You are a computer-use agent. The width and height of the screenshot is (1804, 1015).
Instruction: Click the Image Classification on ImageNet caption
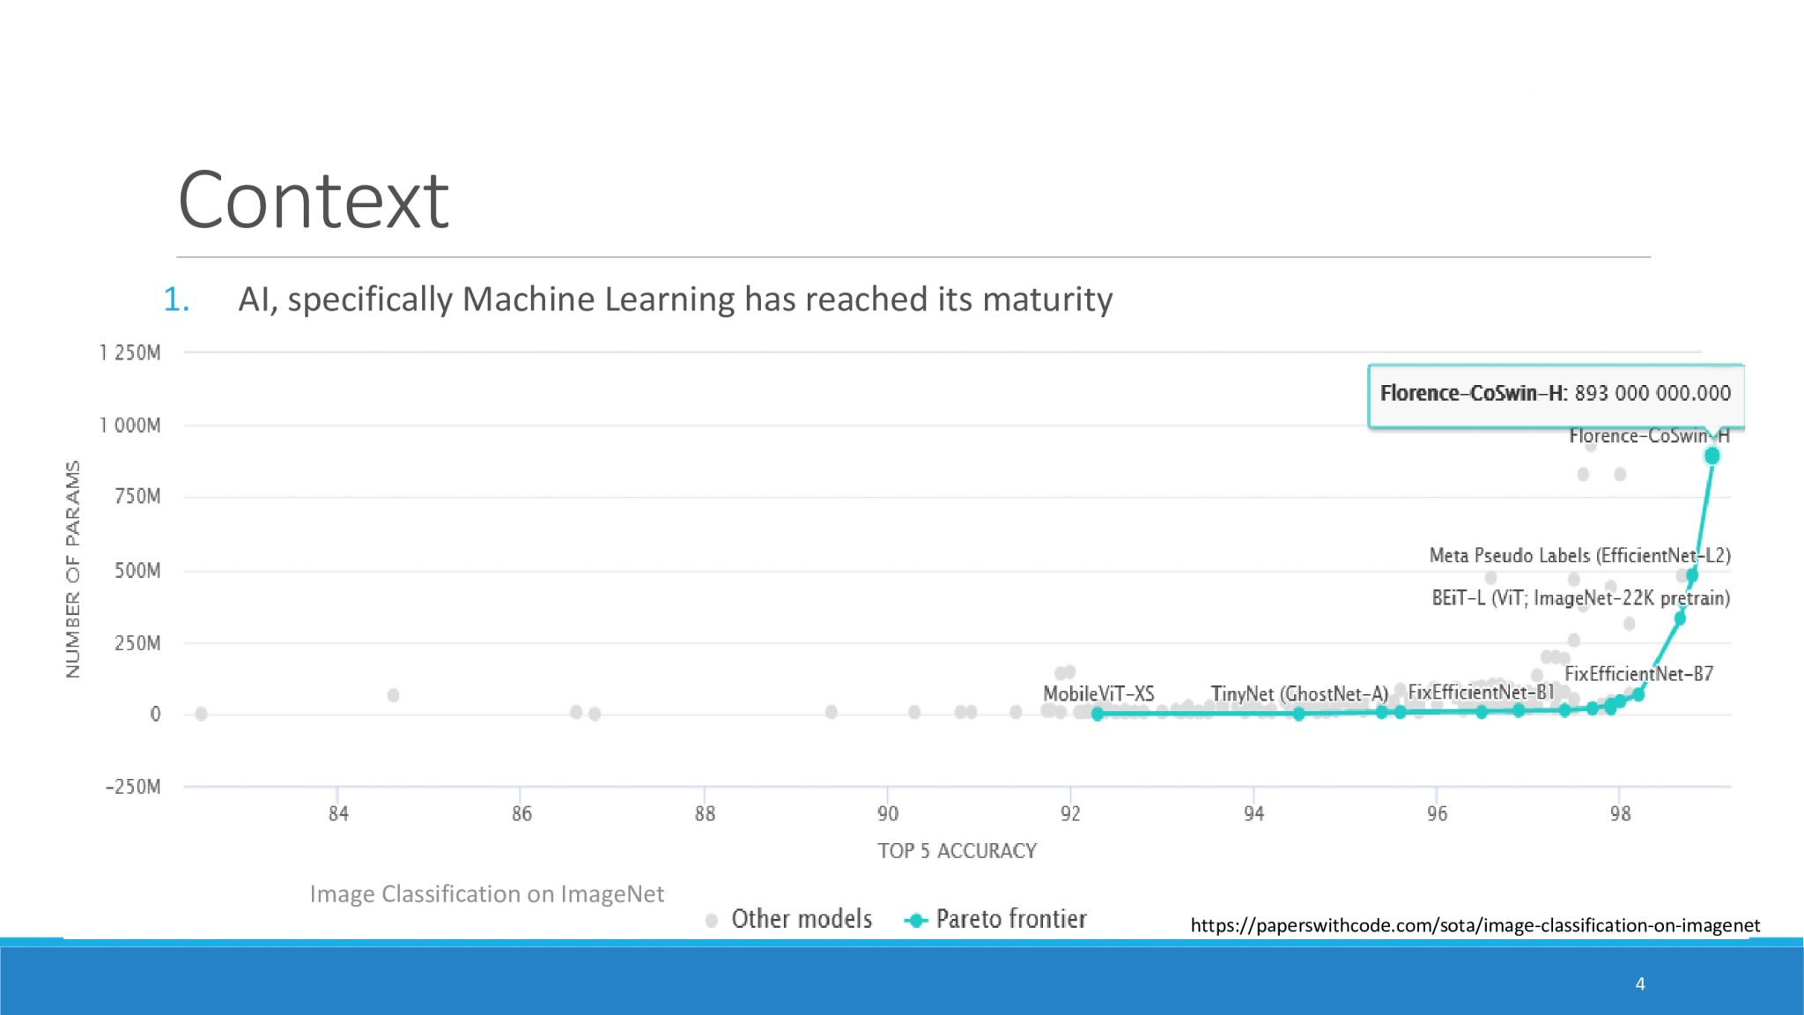pos(486,894)
